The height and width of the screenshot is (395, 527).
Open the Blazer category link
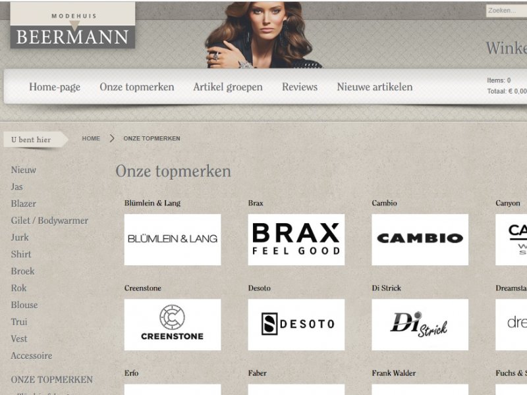click(24, 204)
